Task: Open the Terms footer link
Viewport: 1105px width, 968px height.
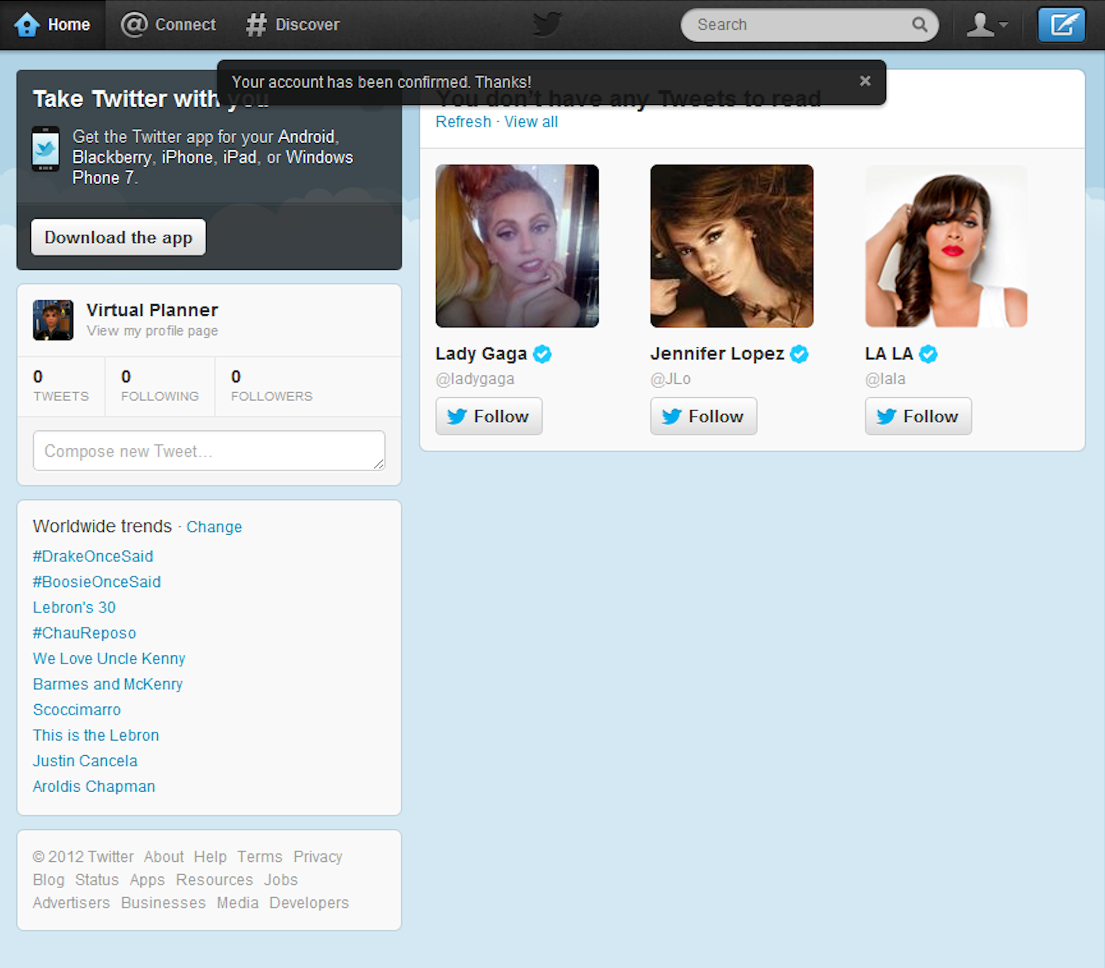Action: [259, 857]
